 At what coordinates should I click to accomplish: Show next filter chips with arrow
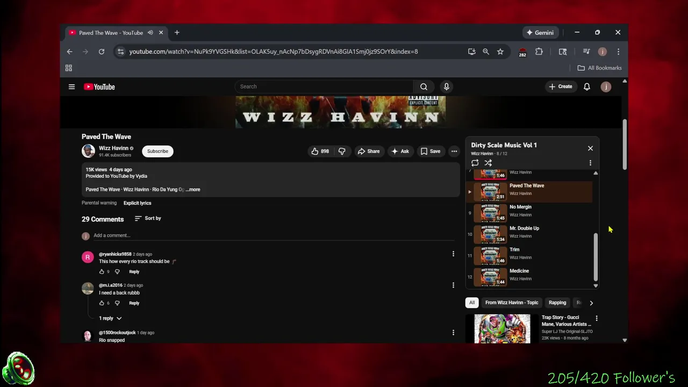click(x=591, y=303)
